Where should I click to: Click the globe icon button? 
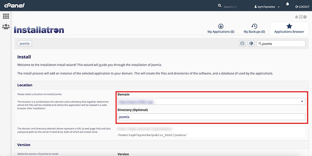[251, 44]
